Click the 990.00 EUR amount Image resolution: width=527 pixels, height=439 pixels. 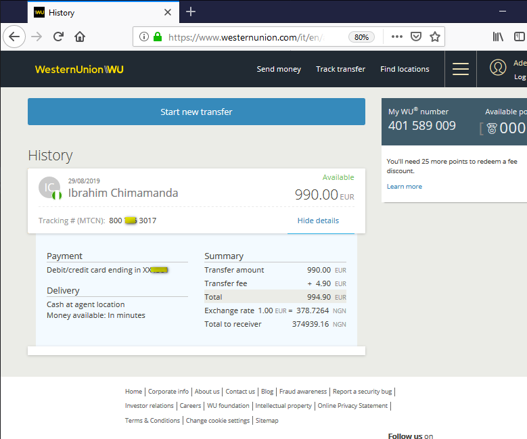coord(324,195)
